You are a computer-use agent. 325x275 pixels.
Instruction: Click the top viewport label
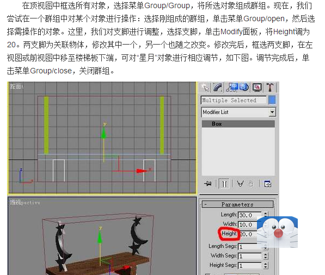[16, 86]
